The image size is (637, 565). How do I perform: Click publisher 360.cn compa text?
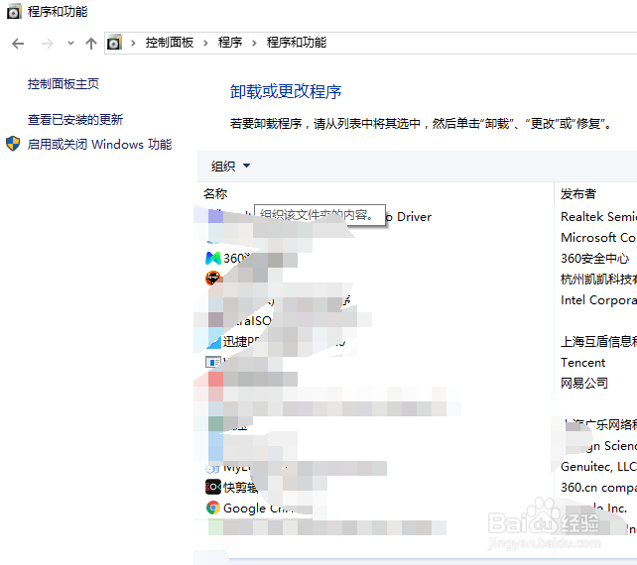coord(598,487)
